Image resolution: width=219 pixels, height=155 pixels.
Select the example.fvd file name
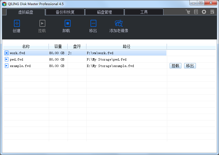(20, 66)
